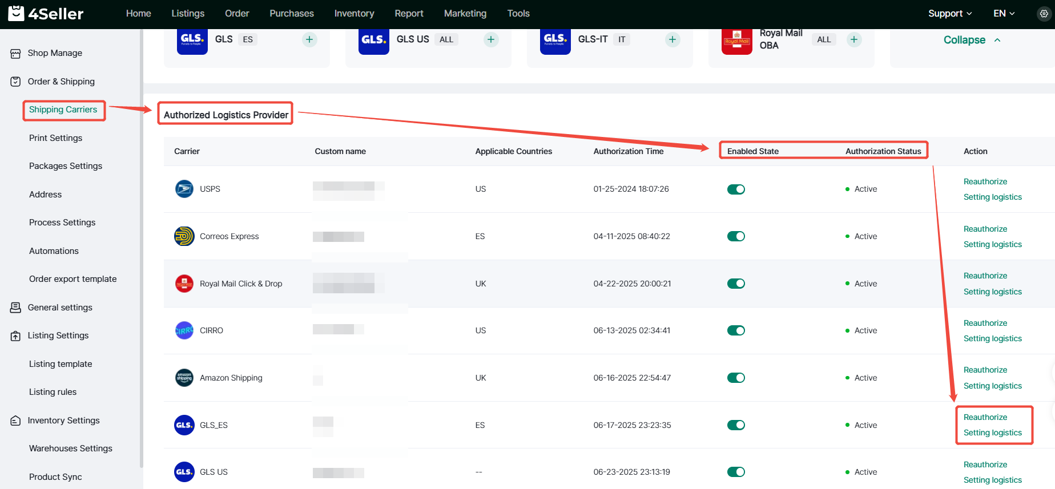Open the Marketing menu
The width and height of the screenshot is (1055, 489).
pos(465,13)
